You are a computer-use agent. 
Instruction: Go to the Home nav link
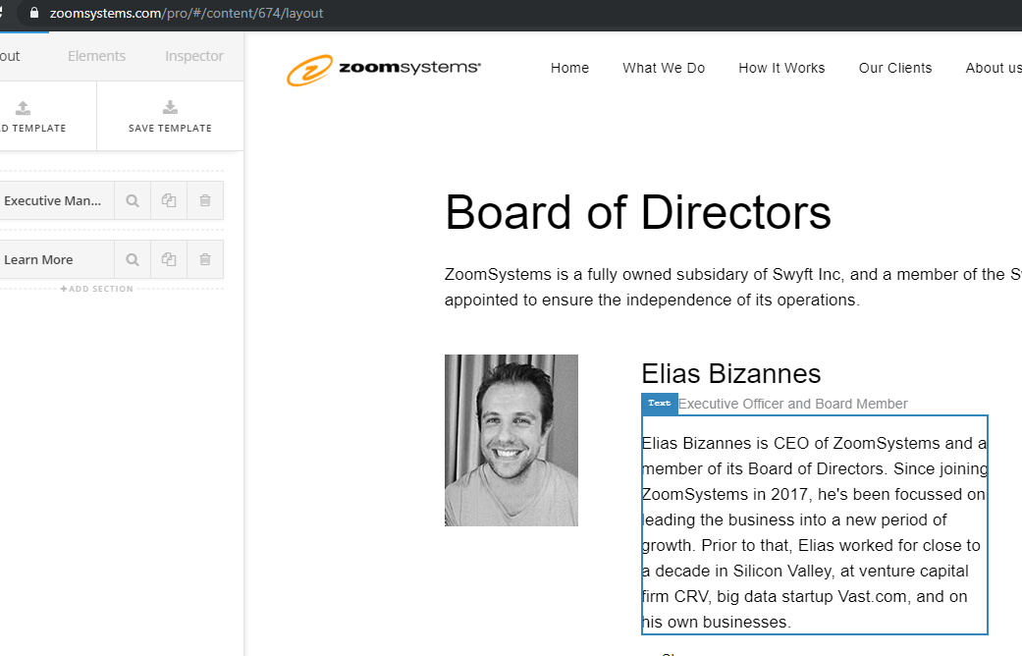tap(569, 68)
